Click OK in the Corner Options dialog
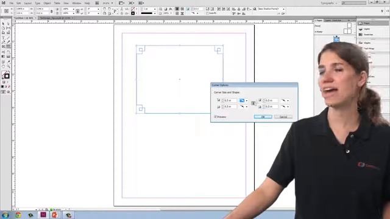 click(263, 117)
